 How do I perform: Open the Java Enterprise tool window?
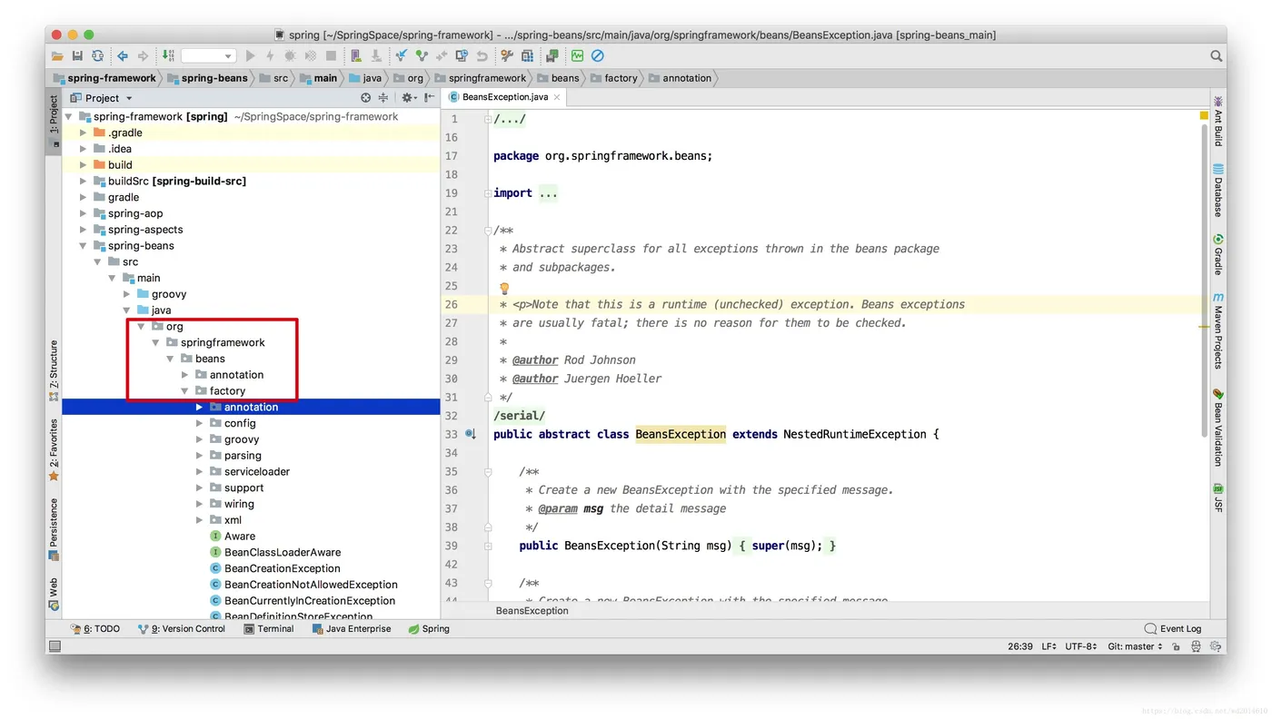click(x=352, y=628)
